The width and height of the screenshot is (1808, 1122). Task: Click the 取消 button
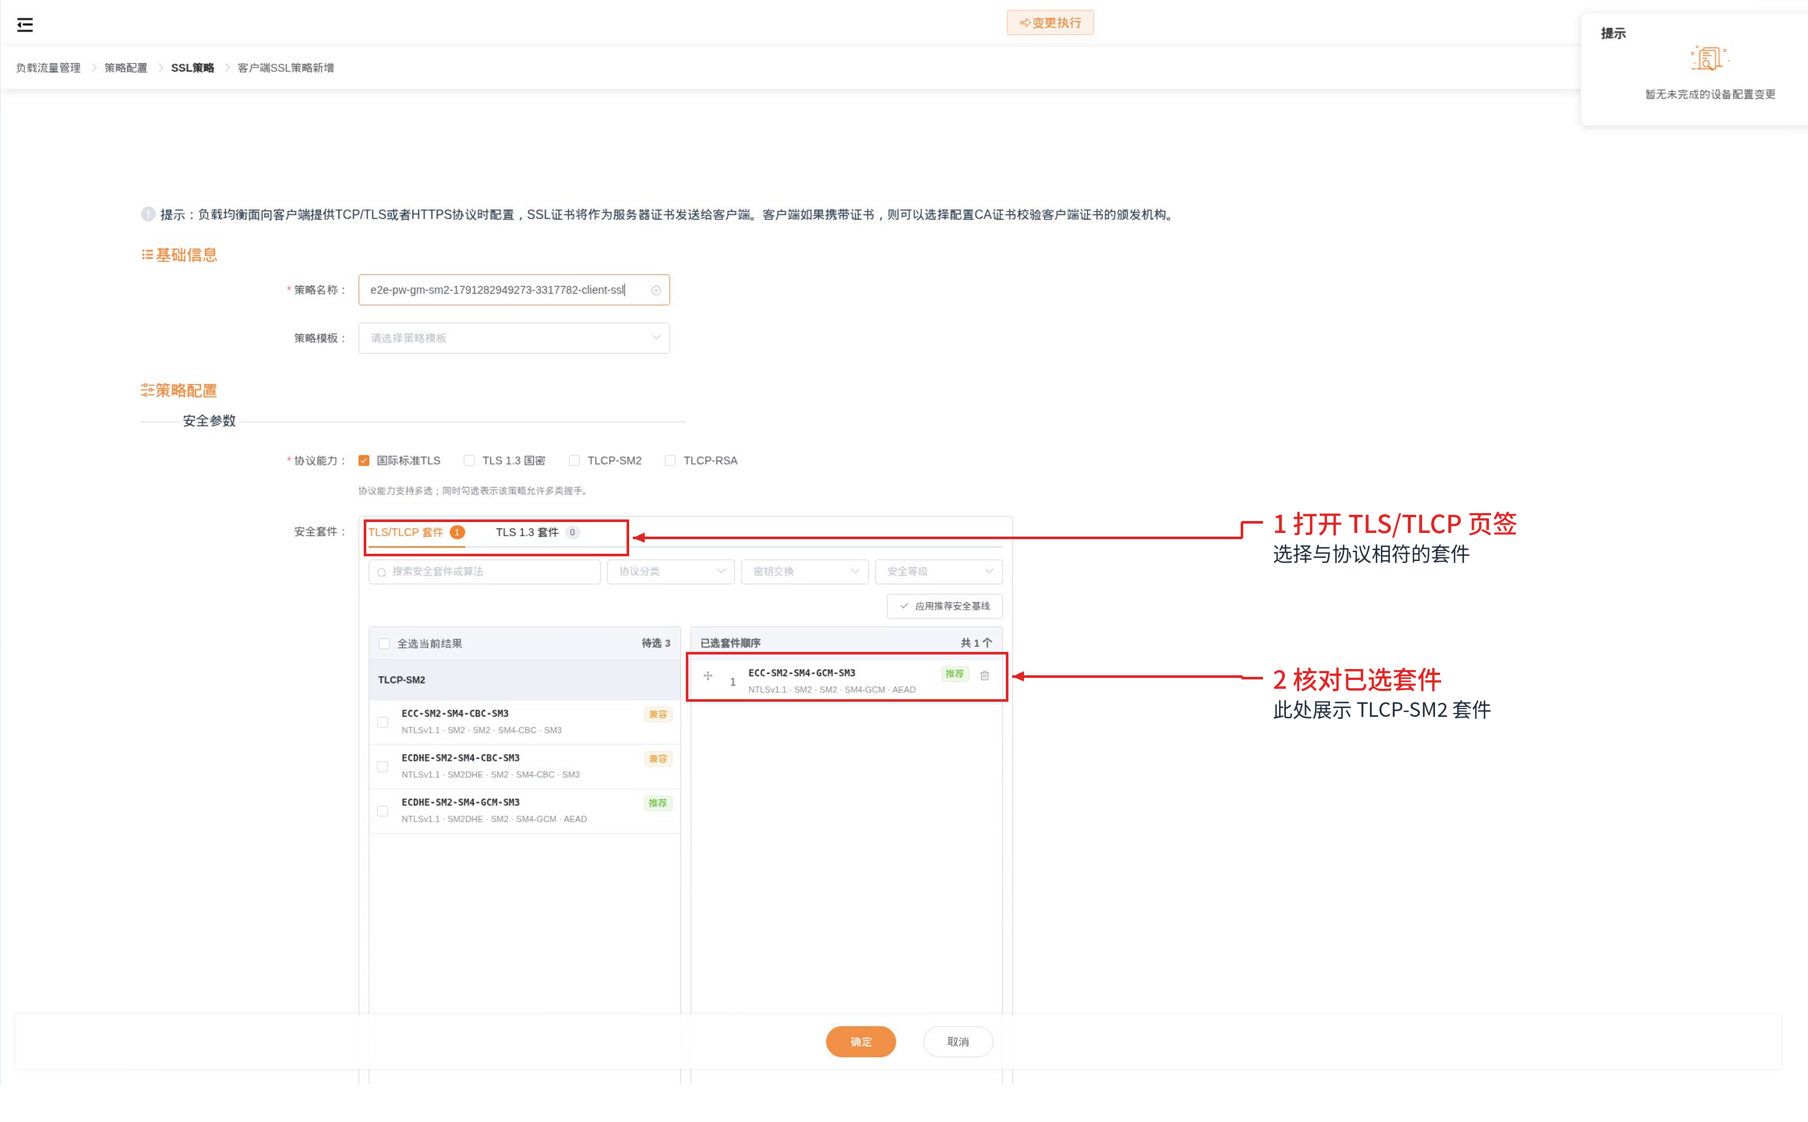[958, 1042]
